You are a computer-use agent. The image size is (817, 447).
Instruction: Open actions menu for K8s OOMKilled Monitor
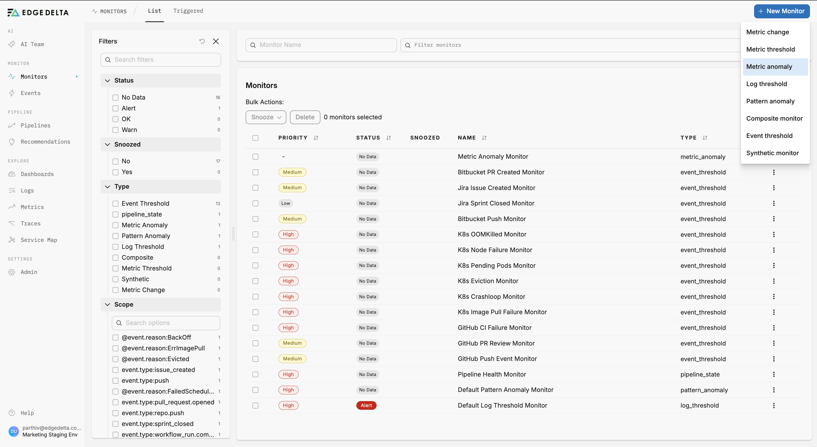774,234
